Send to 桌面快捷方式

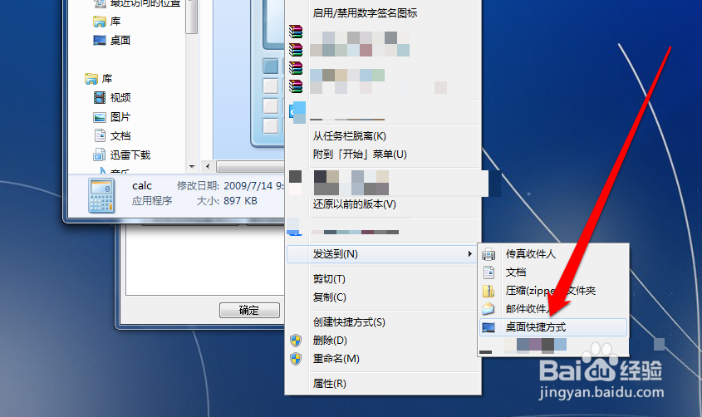pyautogui.click(x=553, y=327)
